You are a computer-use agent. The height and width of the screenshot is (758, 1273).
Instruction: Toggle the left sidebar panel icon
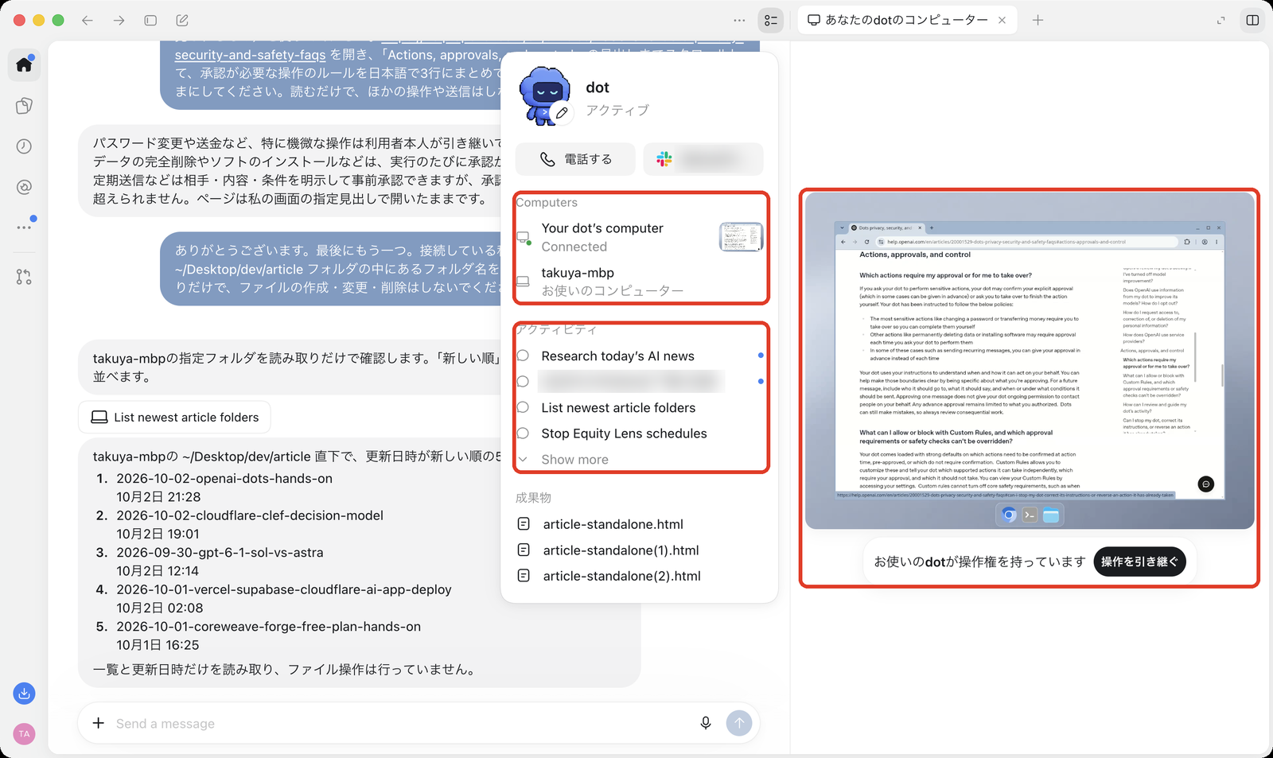tap(150, 20)
